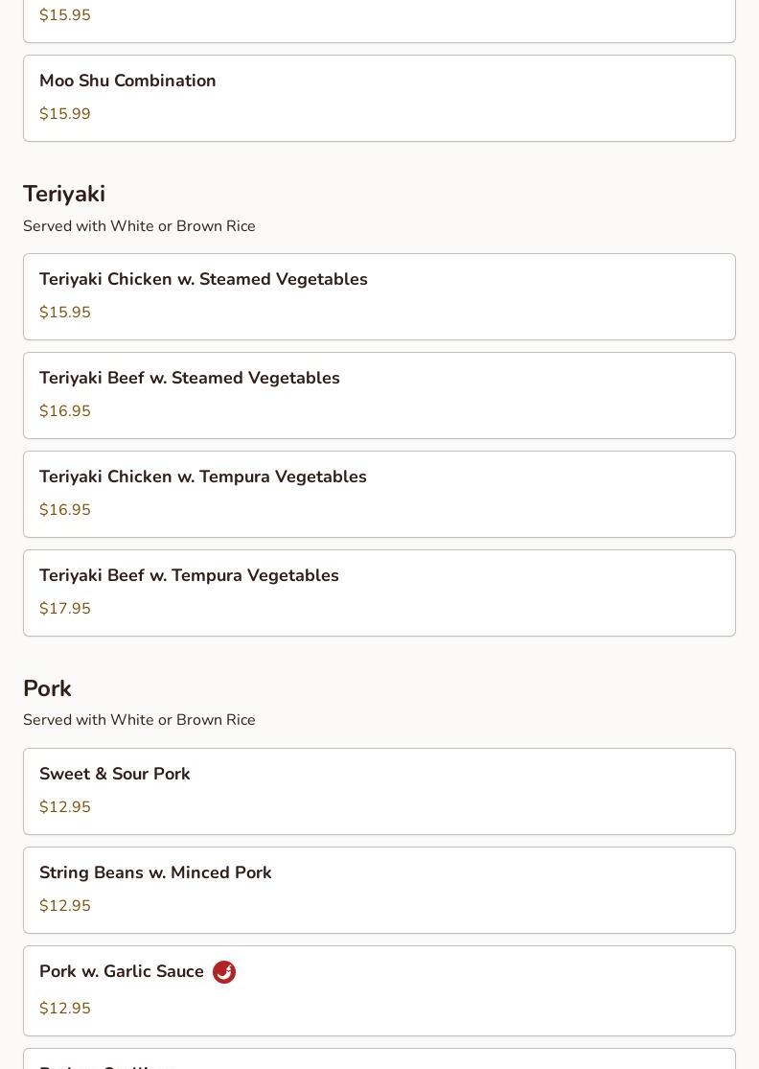Click the $12.95 price under String Beans w. Minced Pork
Viewport: 759px width, 1069px height.
coord(65,906)
